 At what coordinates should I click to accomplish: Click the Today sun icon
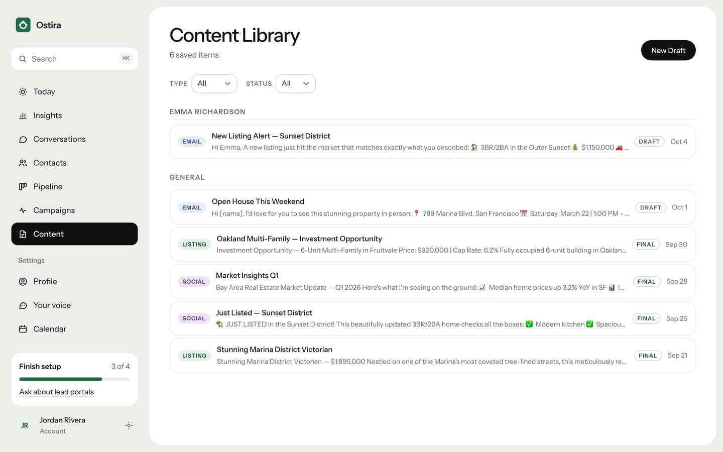23,91
